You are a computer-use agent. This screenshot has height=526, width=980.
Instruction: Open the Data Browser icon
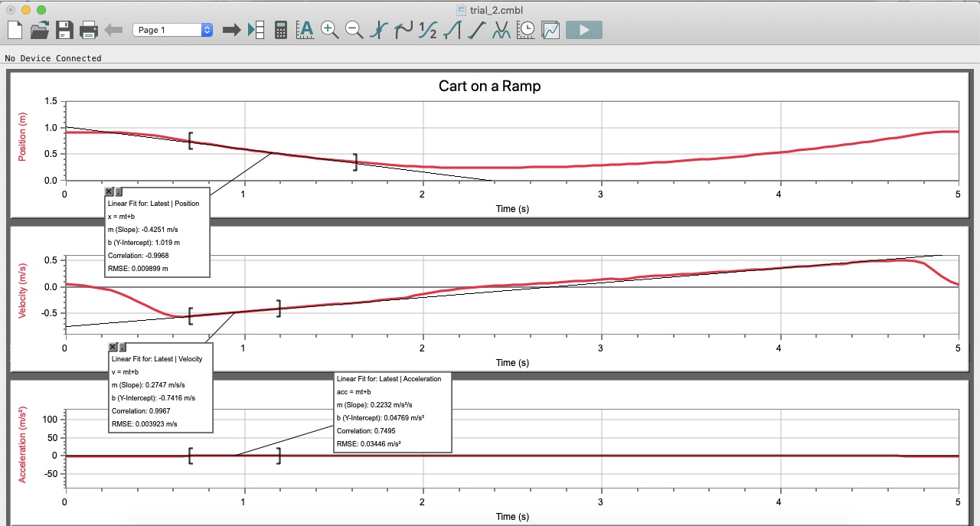256,30
